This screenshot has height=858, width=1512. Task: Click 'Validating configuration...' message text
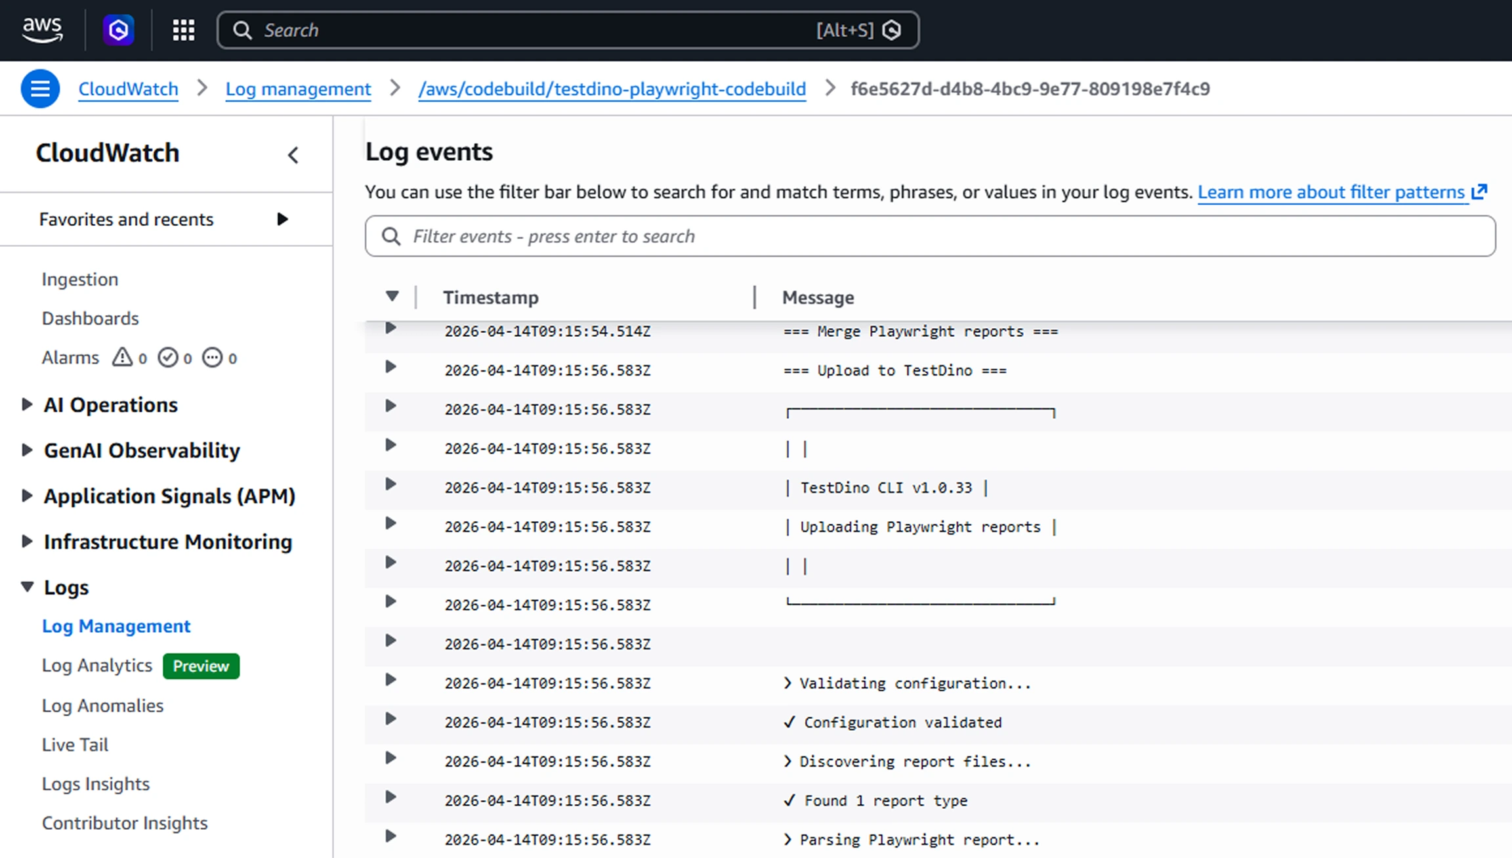point(915,683)
